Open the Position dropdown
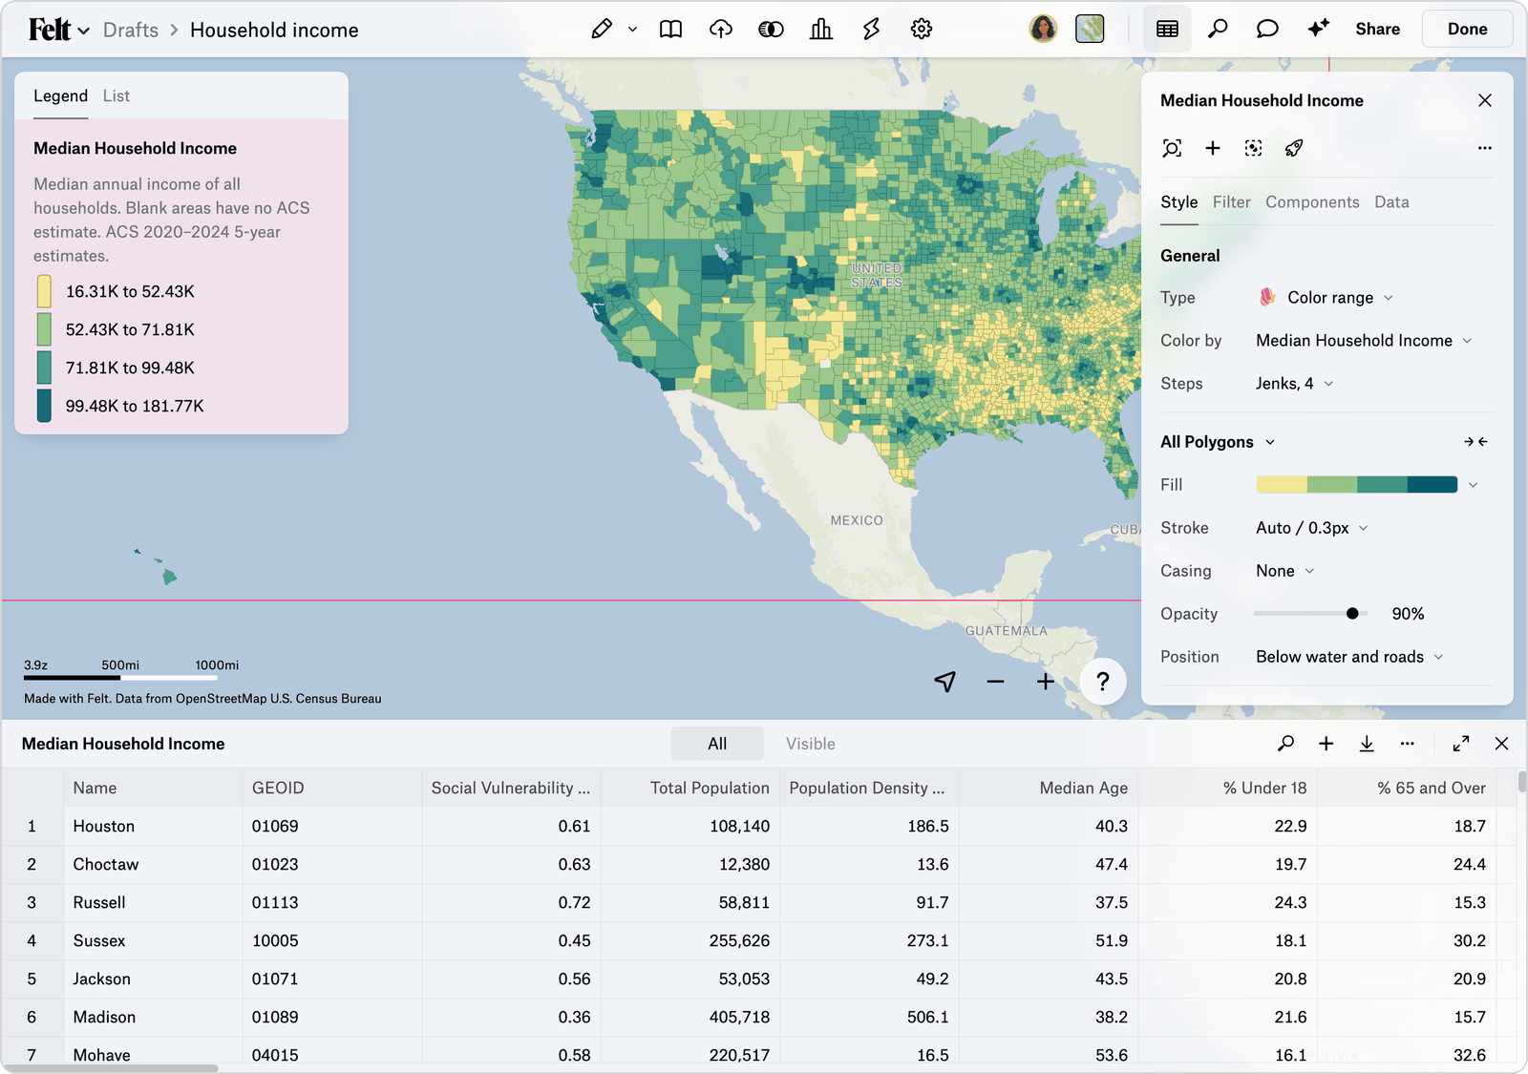The width and height of the screenshot is (1528, 1074). coord(1349,657)
